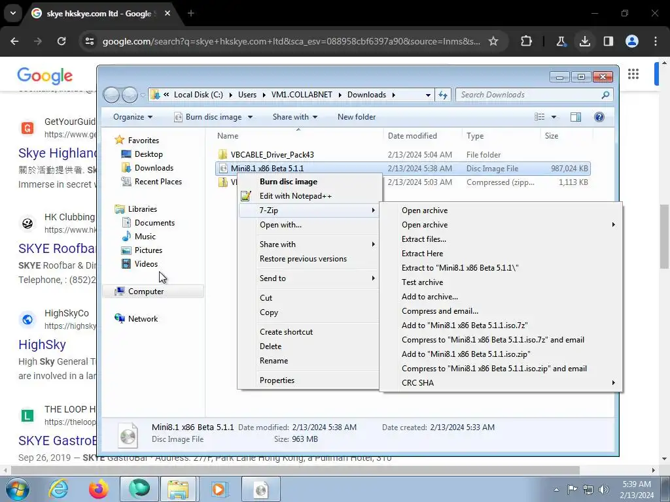Viewport: 670px width, 502px height.
Task: Click volume icon in system tray
Action: coord(604,490)
